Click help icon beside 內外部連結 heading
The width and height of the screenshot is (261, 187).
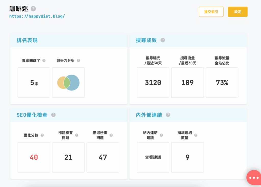coord(168,115)
